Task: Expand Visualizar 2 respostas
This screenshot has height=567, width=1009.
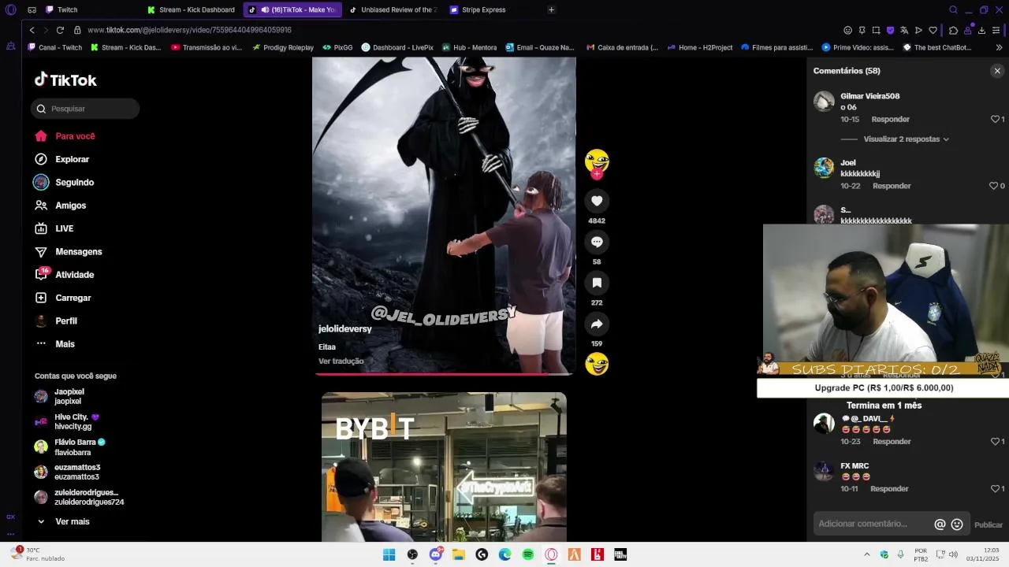Action: [x=906, y=139]
